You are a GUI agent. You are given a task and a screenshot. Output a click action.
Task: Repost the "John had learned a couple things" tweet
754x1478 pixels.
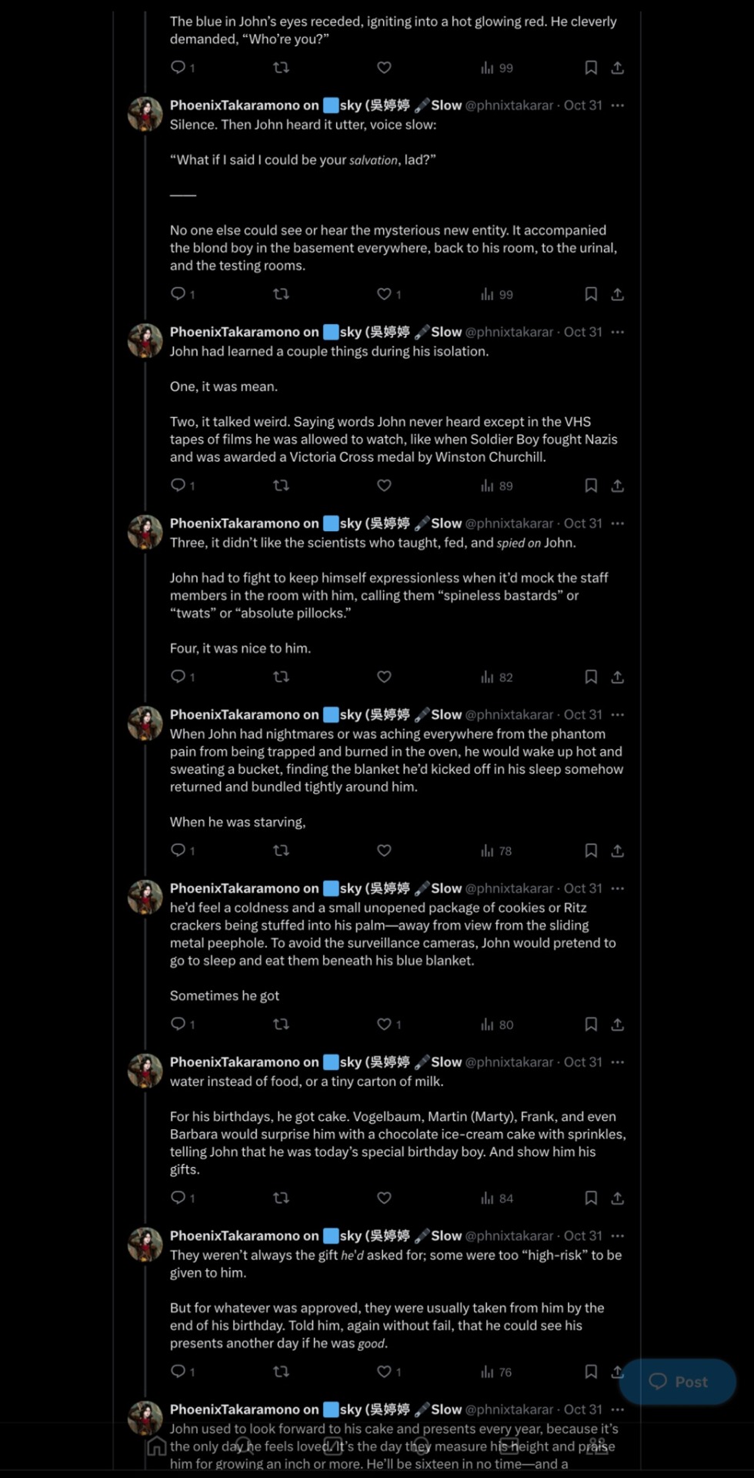click(x=281, y=486)
